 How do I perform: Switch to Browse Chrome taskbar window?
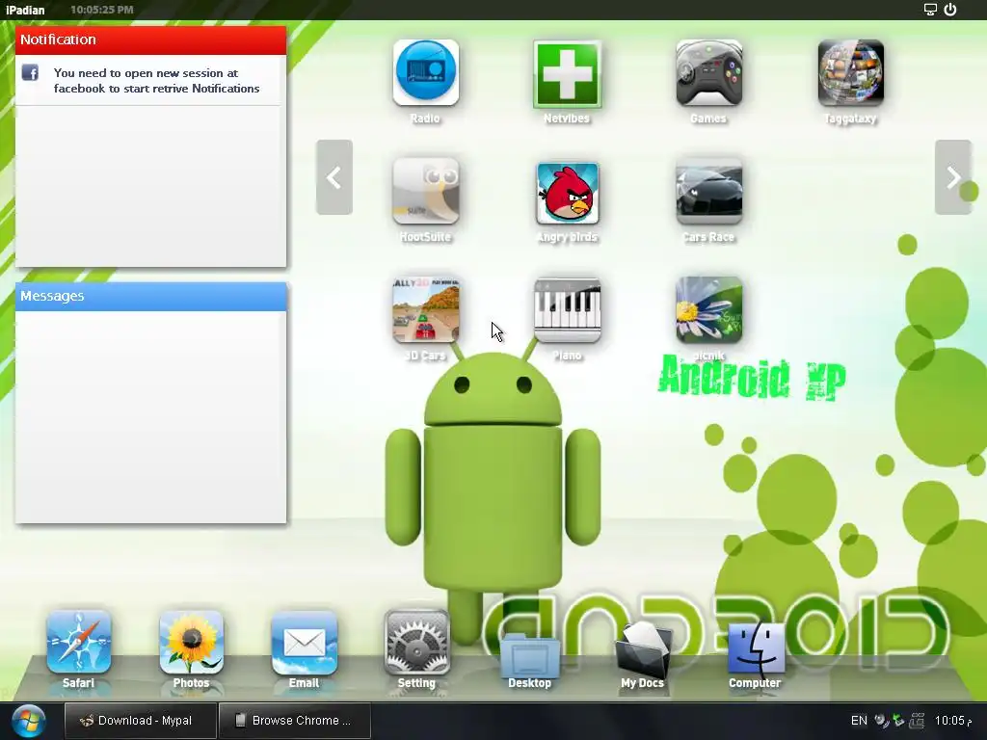pos(295,721)
